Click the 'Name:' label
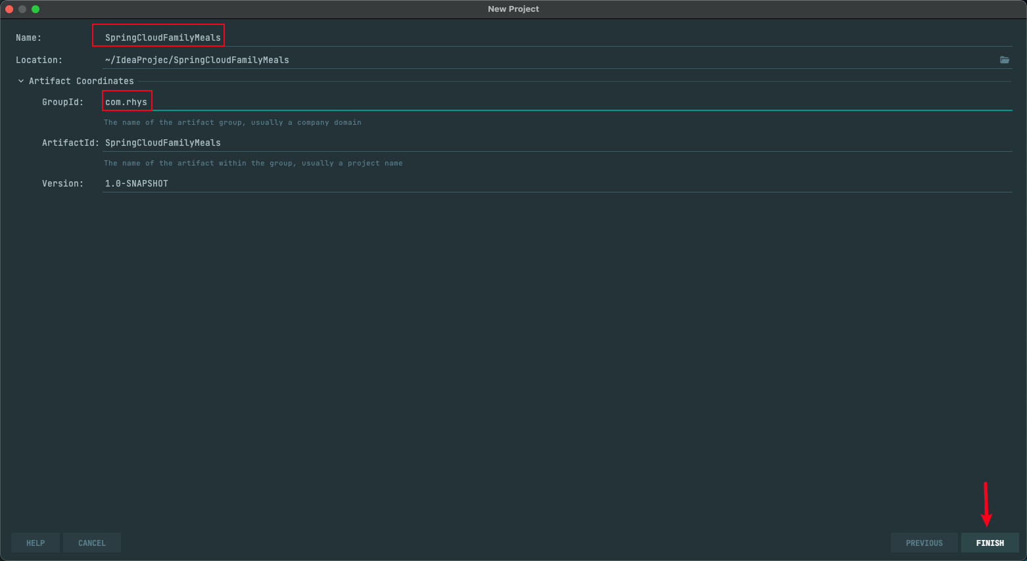Screen dimensions: 1027x561 click(x=29, y=37)
